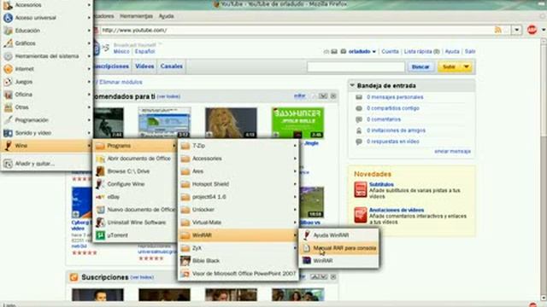
Task: Click the Adblock Plus icon
Action: 532,31
